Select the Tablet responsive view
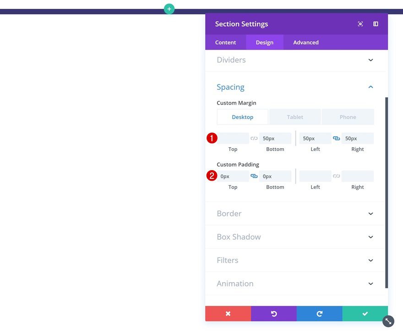 click(294, 117)
